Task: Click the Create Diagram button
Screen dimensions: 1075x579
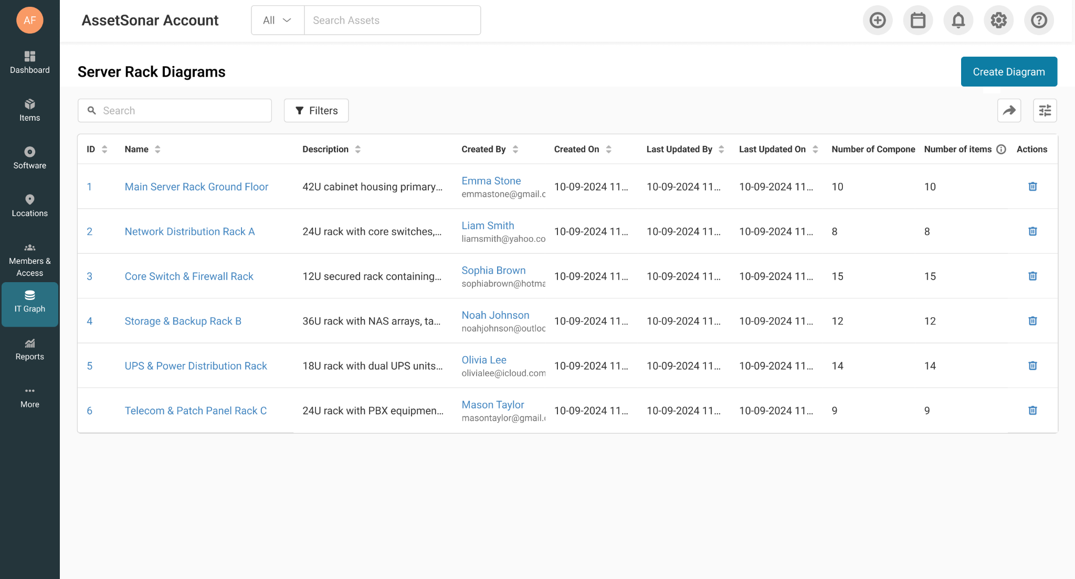Action: [x=1009, y=72]
